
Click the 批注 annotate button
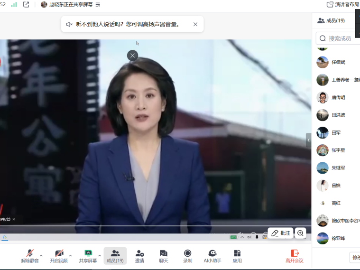281,233
